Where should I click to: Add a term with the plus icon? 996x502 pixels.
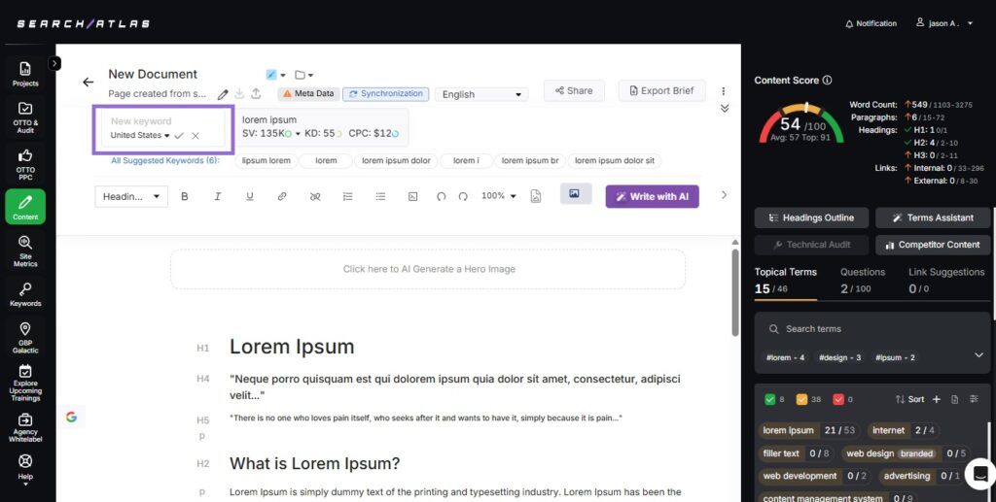coord(937,399)
